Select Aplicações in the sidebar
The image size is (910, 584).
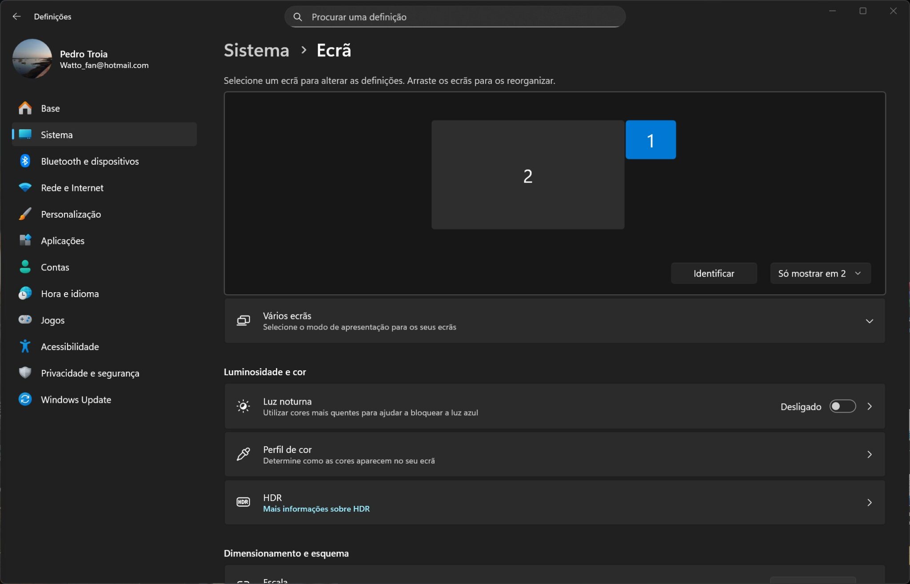(62, 241)
